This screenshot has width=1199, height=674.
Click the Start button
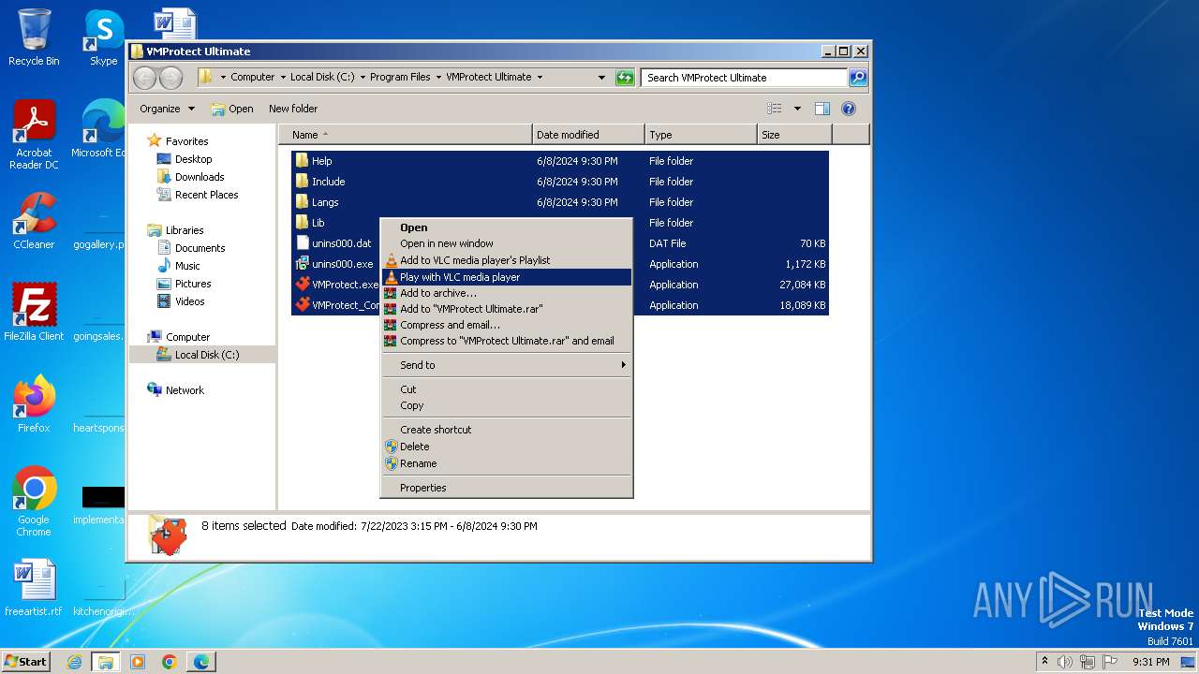tap(25, 661)
